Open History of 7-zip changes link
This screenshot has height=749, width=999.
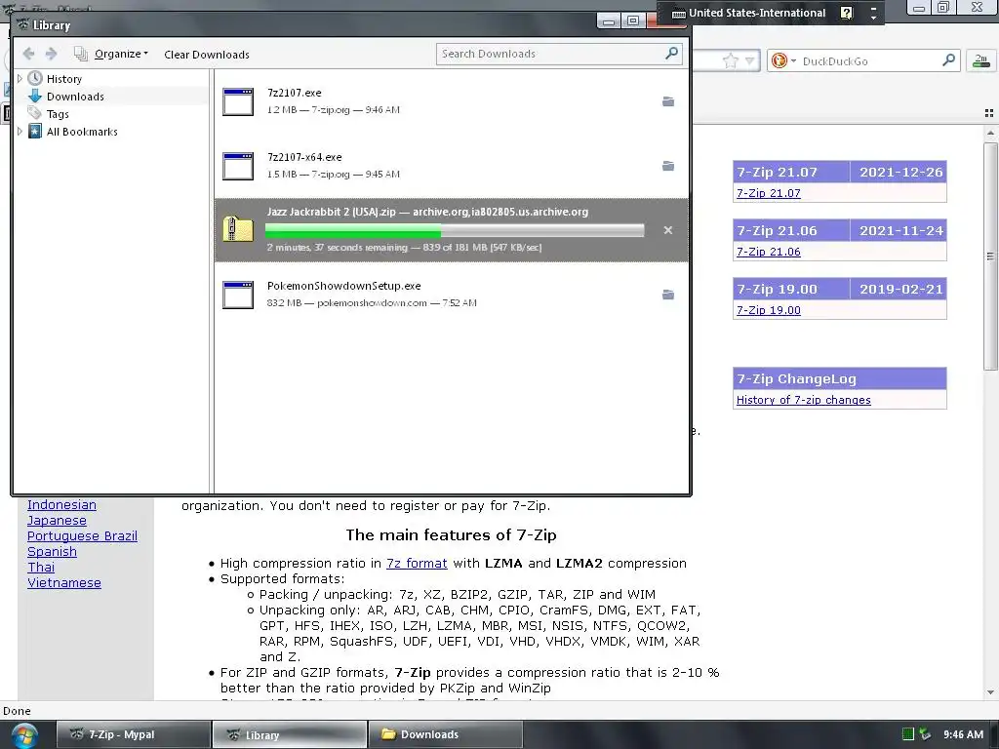coord(804,400)
